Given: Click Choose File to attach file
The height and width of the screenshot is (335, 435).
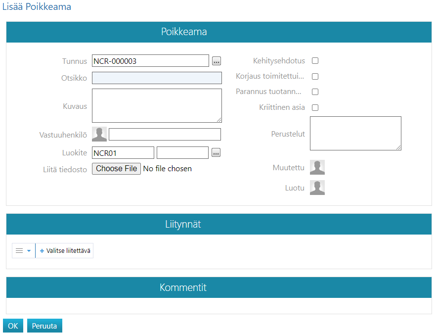Looking at the screenshot, I should click(x=117, y=169).
